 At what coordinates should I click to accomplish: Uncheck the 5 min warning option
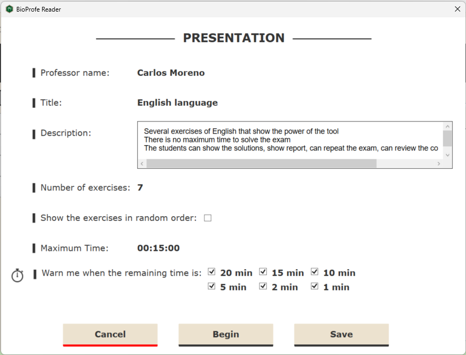pos(212,287)
